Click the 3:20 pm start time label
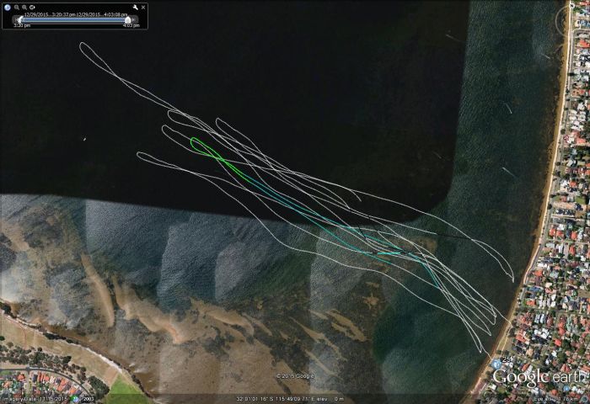590x404 pixels. [21, 26]
